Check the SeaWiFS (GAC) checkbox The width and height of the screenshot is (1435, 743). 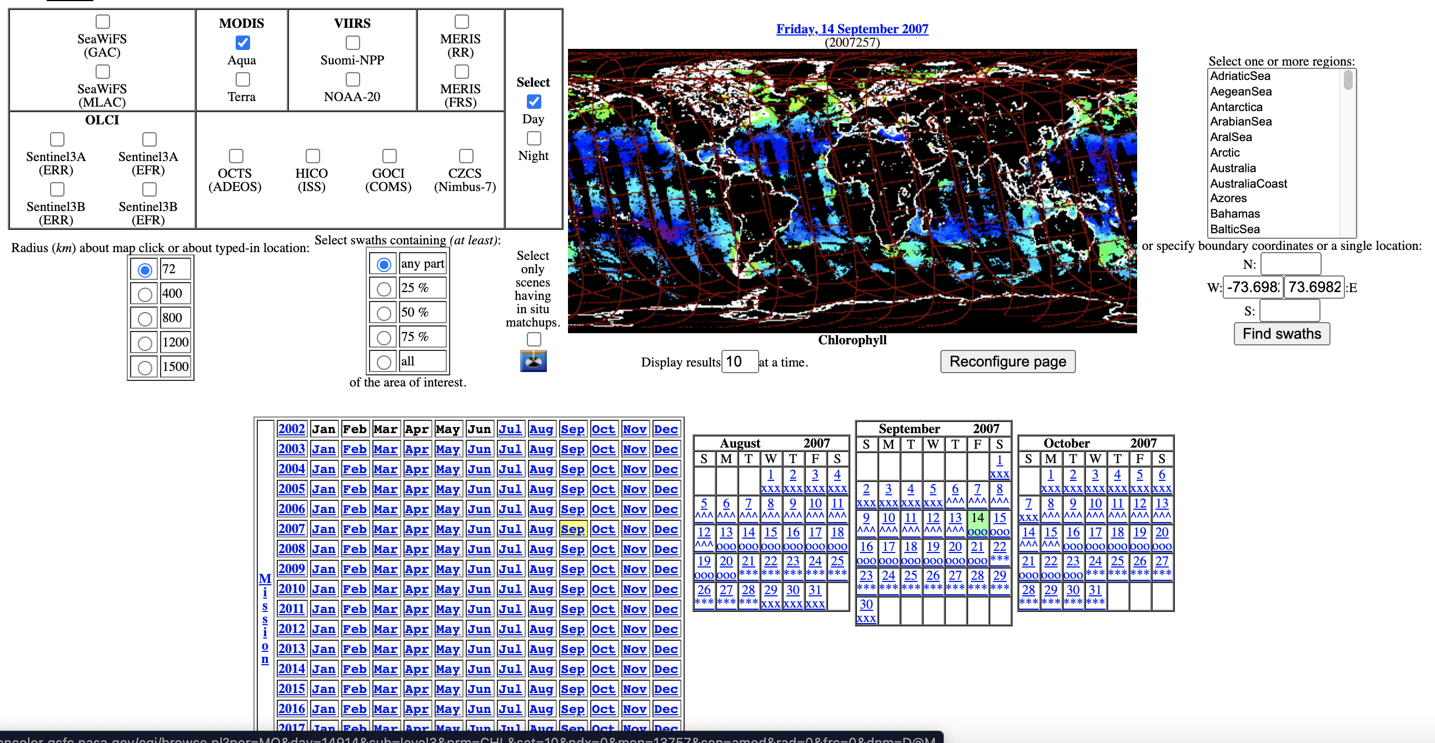(102, 22)
